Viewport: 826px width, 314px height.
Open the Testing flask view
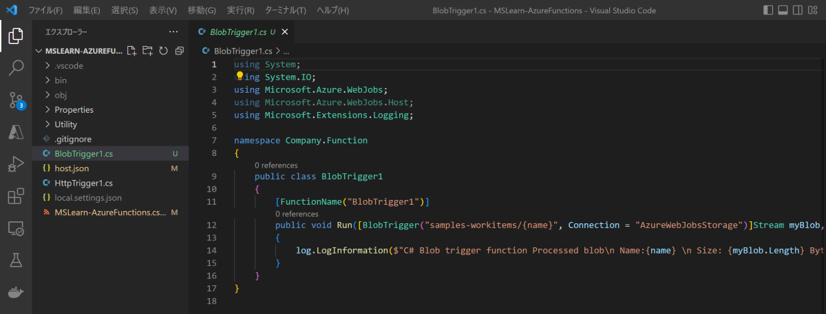click(15, 260)
